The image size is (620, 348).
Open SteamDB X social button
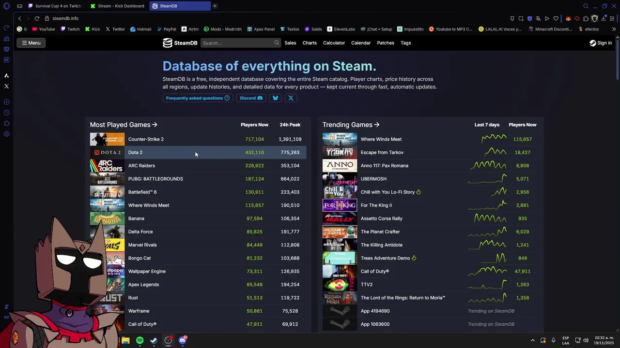click(291, 98)
